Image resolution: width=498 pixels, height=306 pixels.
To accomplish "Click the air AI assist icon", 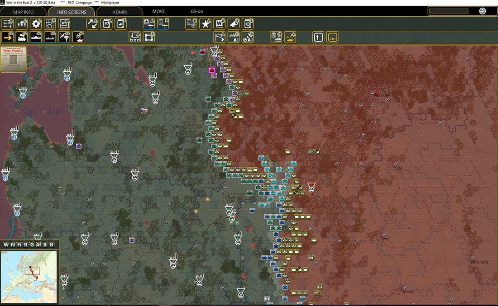I will [248, 38].
